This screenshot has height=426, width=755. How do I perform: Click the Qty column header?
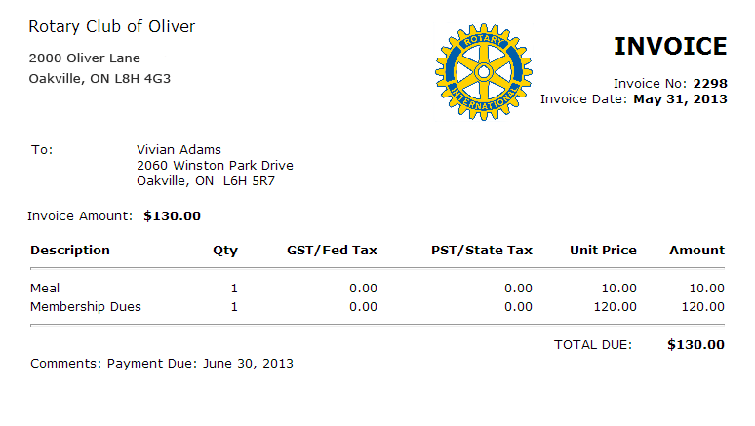click(x=225, y=251)
